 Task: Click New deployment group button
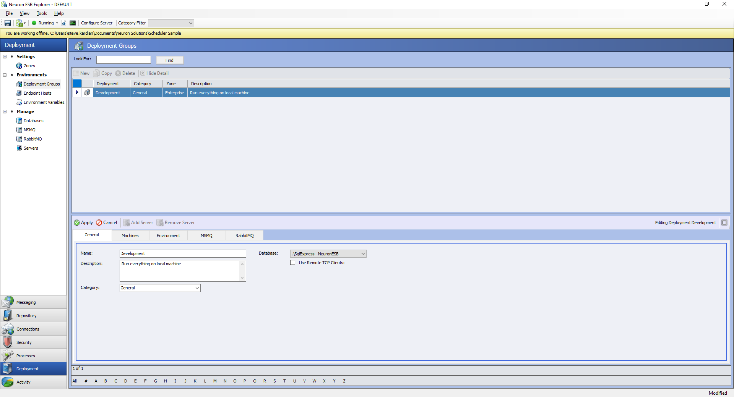[x=81, y=73]
